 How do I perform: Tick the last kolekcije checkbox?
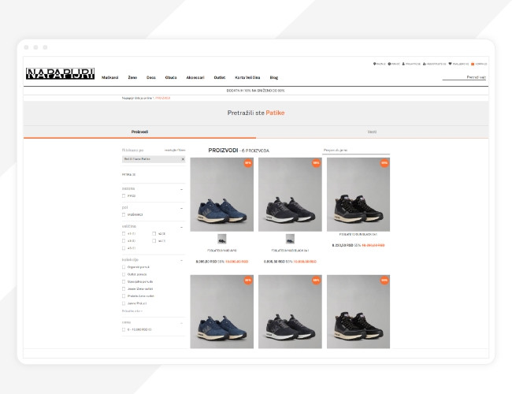click(x=124, y=303)
